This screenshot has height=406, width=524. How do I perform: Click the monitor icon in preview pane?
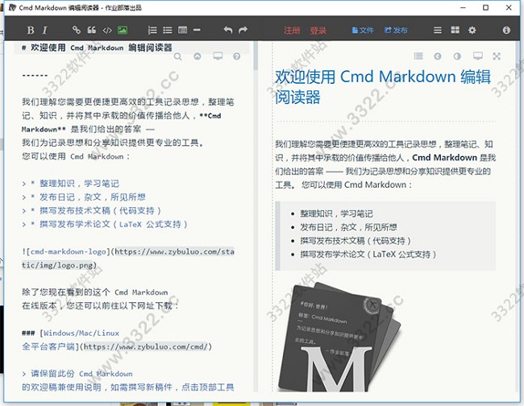coord(478,56)
